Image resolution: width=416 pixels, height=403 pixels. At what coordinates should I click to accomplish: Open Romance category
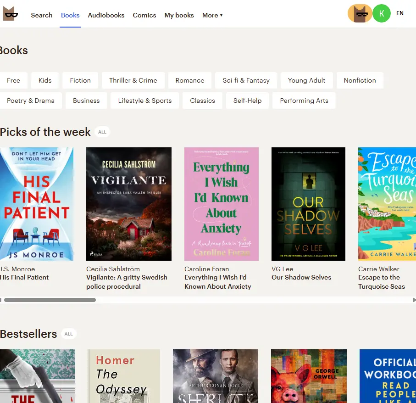click(x=190, y=80)
